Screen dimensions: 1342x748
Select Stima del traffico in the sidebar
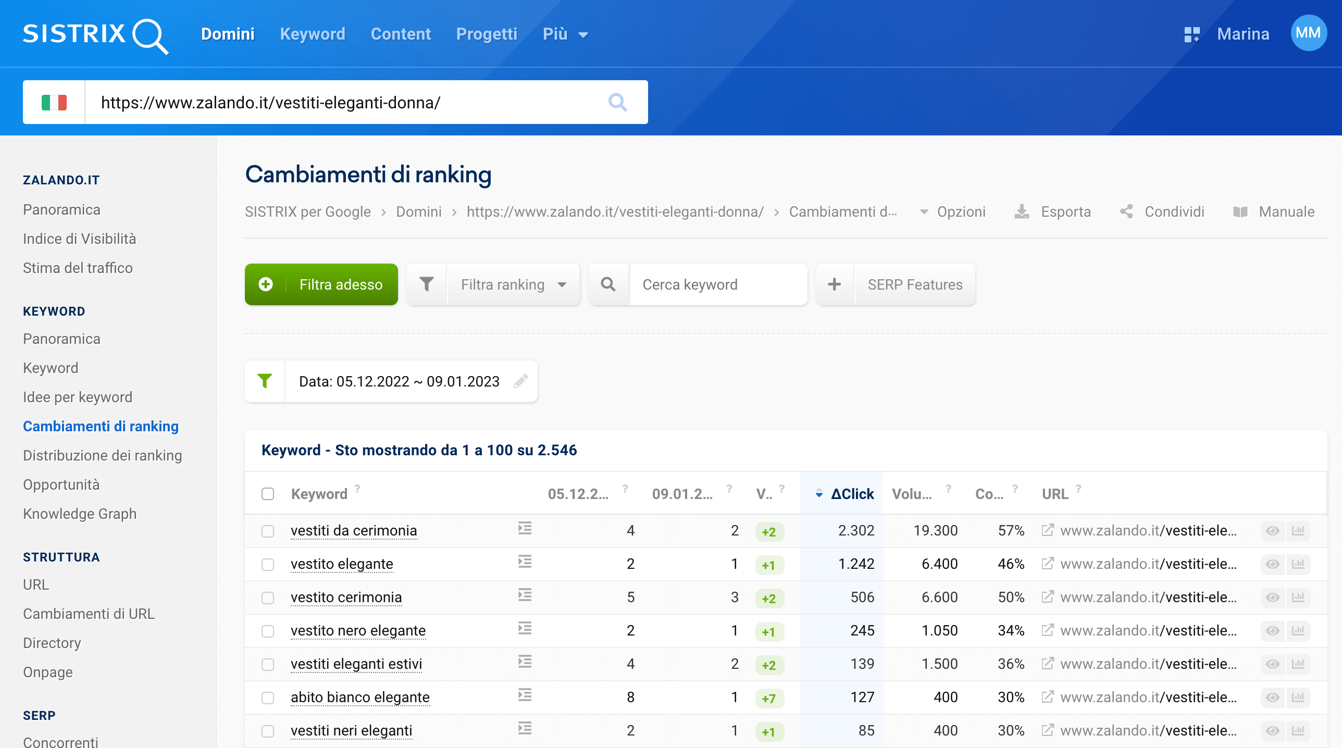pyautogui.click(x=78, y=268)
